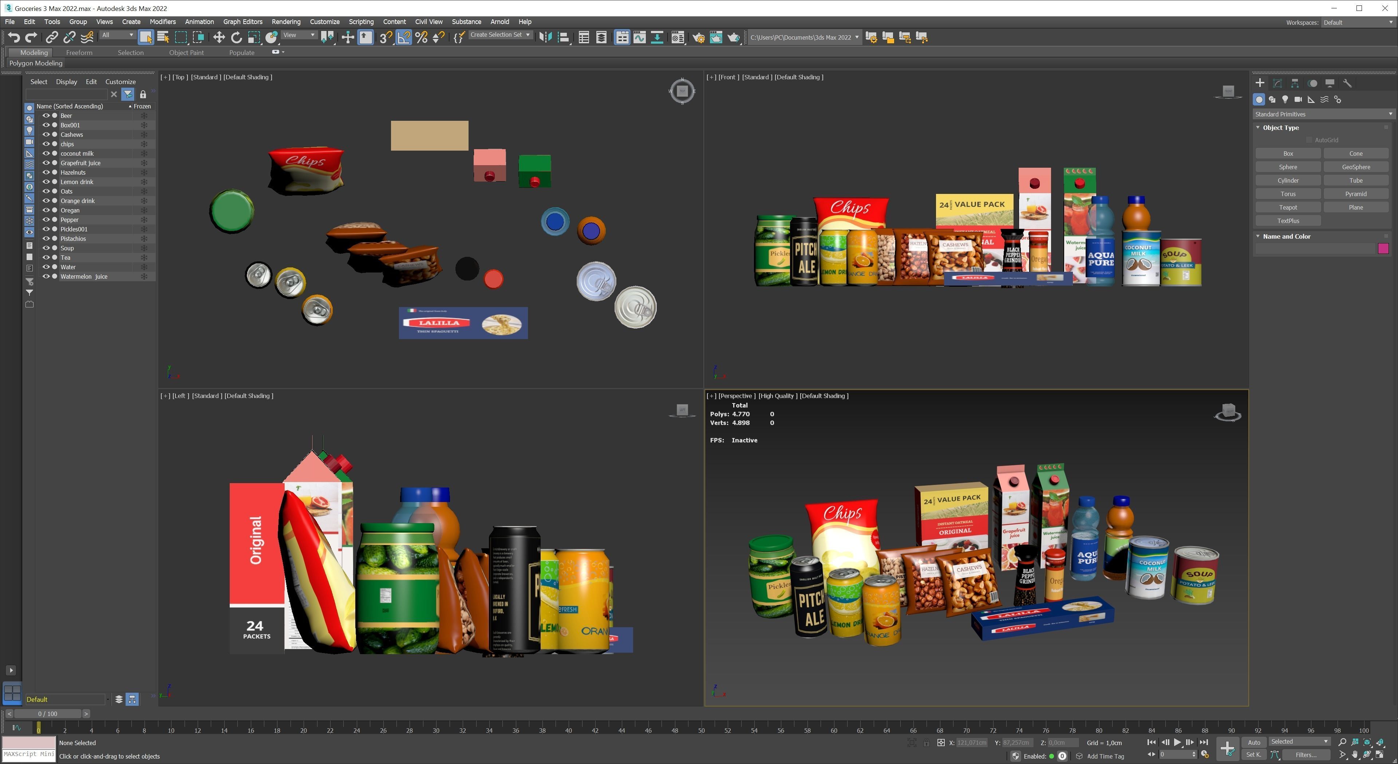Select the Shapes category icon
The height and width of the screenshot is (764, 1398).
pyautogui.click(x=1272, y=99)
